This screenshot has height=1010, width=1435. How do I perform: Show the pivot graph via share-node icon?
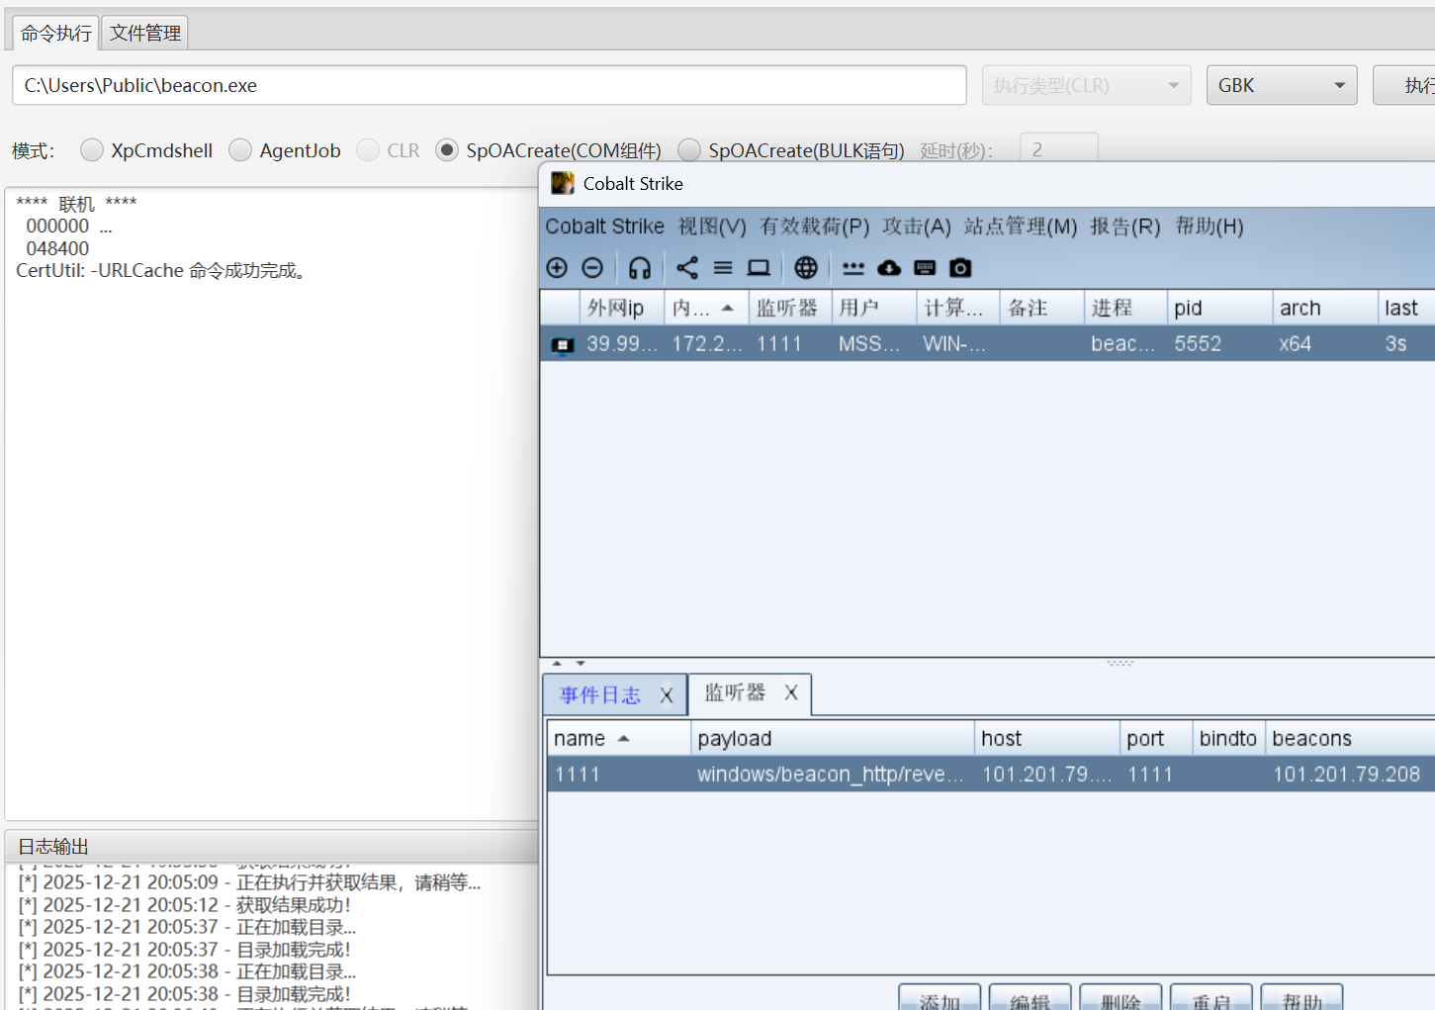(687, 268)
